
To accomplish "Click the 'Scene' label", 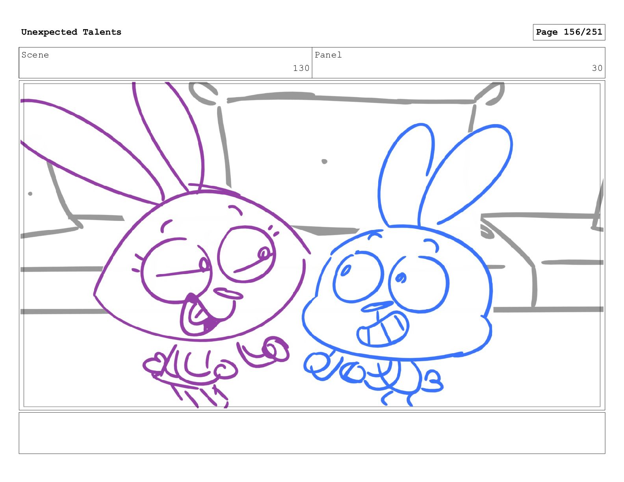I will click(x=35, y=55).
